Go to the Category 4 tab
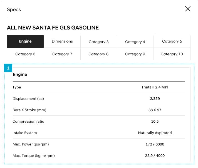The width and height of the screenshot is (198, 168). (135, 42)
